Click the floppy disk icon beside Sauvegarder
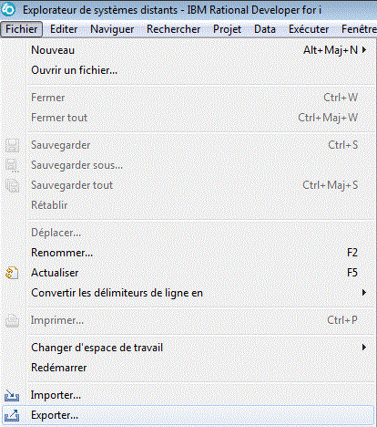Viewport: 377px width, 427px height. pos(12,145)
